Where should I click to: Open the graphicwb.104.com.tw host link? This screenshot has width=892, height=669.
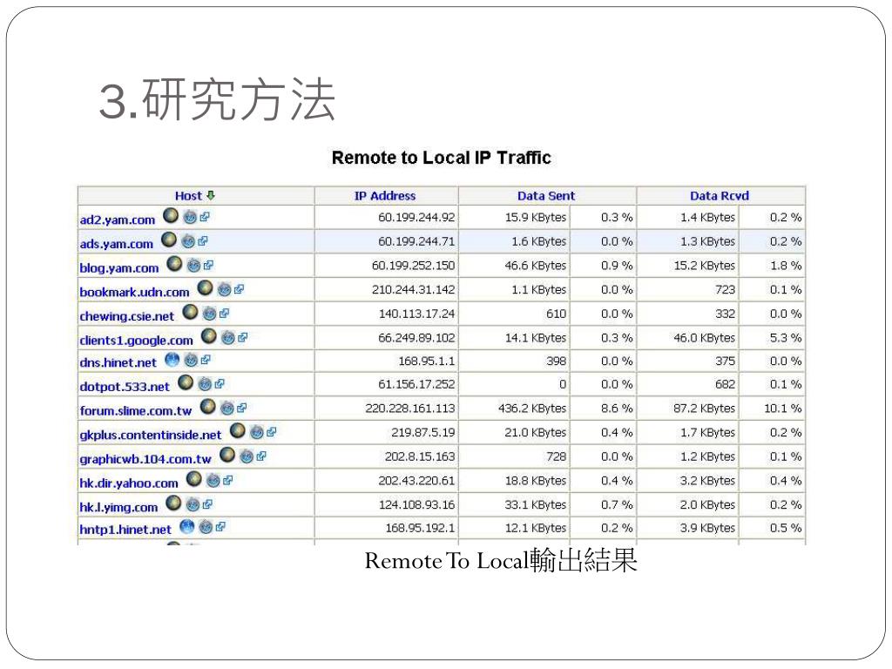[x=145, y=459]
